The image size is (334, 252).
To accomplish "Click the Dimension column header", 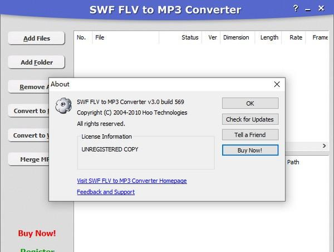I will pos(237,37).
